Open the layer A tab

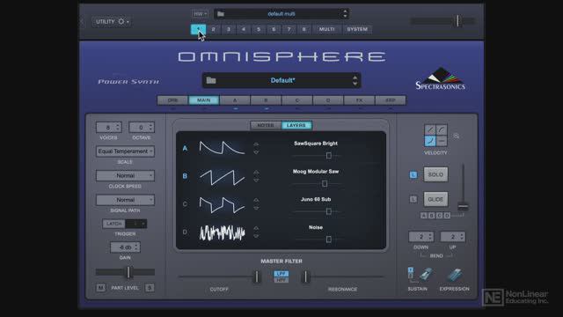pyautogui.click(x=235, y=100)
